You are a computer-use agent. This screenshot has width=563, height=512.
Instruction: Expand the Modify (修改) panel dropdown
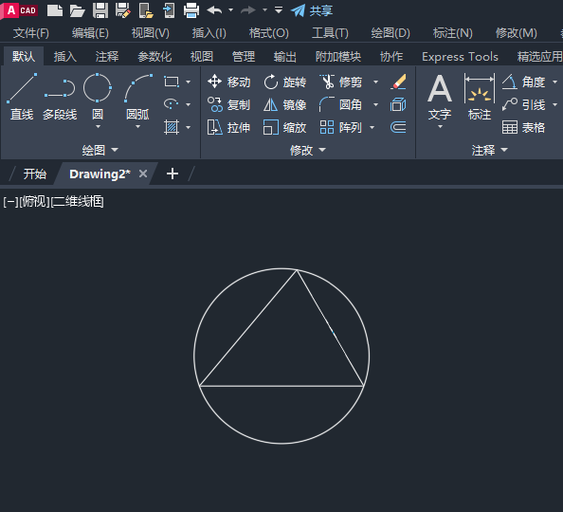[308, 150]
